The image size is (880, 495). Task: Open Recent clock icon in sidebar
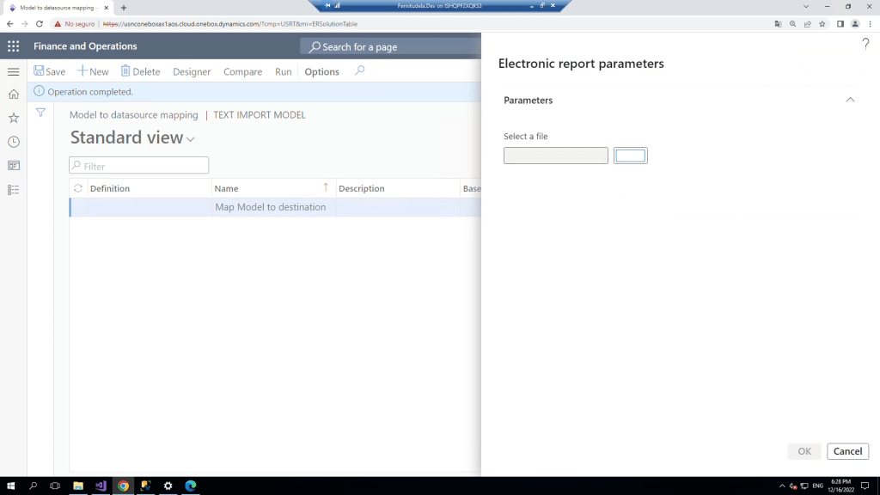pyautogui.click(x=13, y=142)
